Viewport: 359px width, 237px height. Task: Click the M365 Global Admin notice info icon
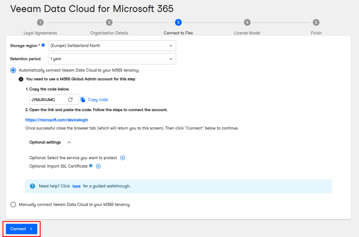coord(21,79)
